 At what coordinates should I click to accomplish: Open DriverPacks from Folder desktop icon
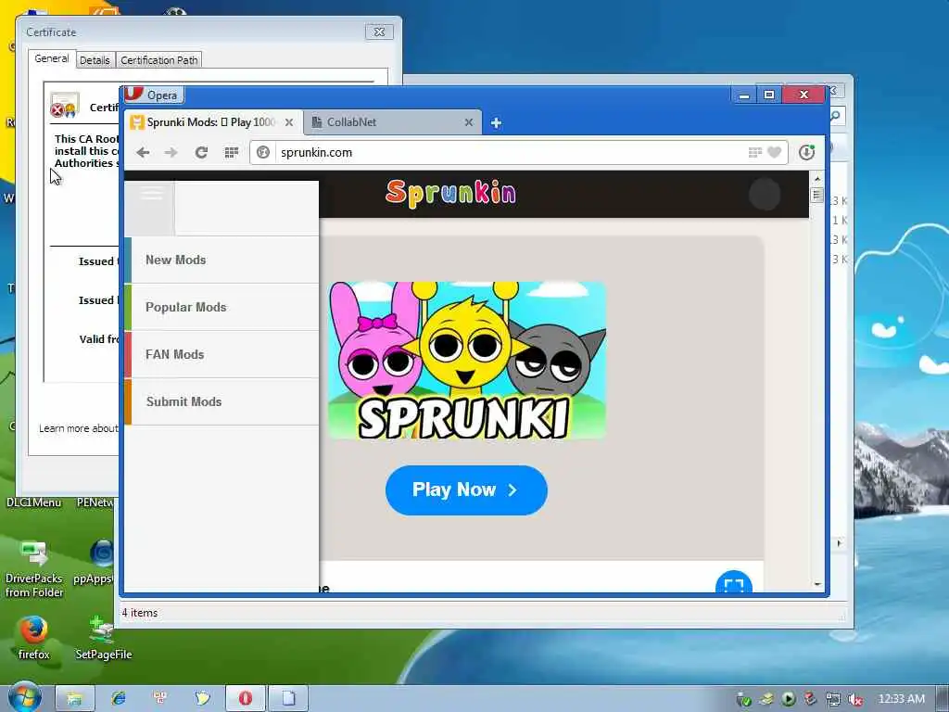click(x=34, y=568)
